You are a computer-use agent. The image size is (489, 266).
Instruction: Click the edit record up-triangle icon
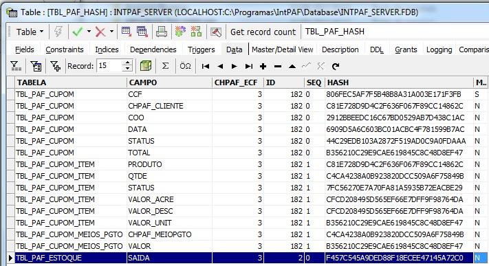pos(292,66)
